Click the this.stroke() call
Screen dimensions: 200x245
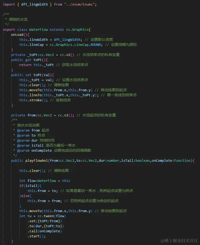33,100
